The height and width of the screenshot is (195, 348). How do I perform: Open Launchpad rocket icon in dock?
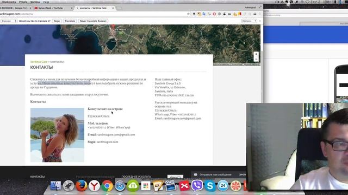coord(69,186)
